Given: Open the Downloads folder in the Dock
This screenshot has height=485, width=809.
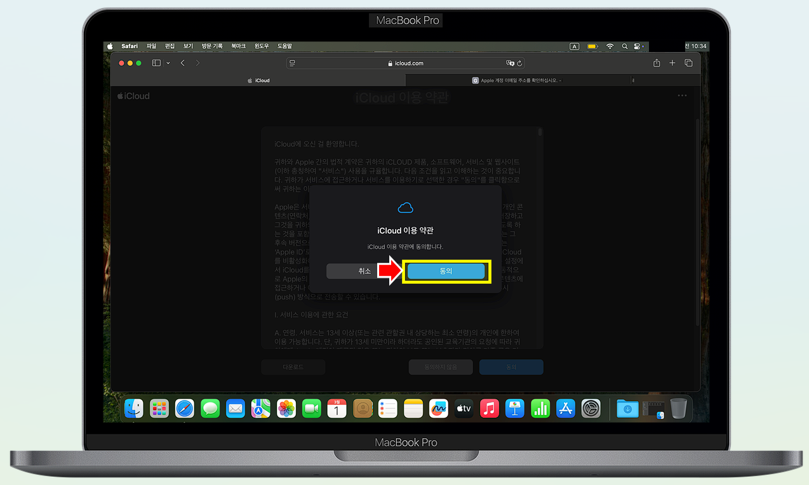Looking at the screenshot, I should point(627,409).
